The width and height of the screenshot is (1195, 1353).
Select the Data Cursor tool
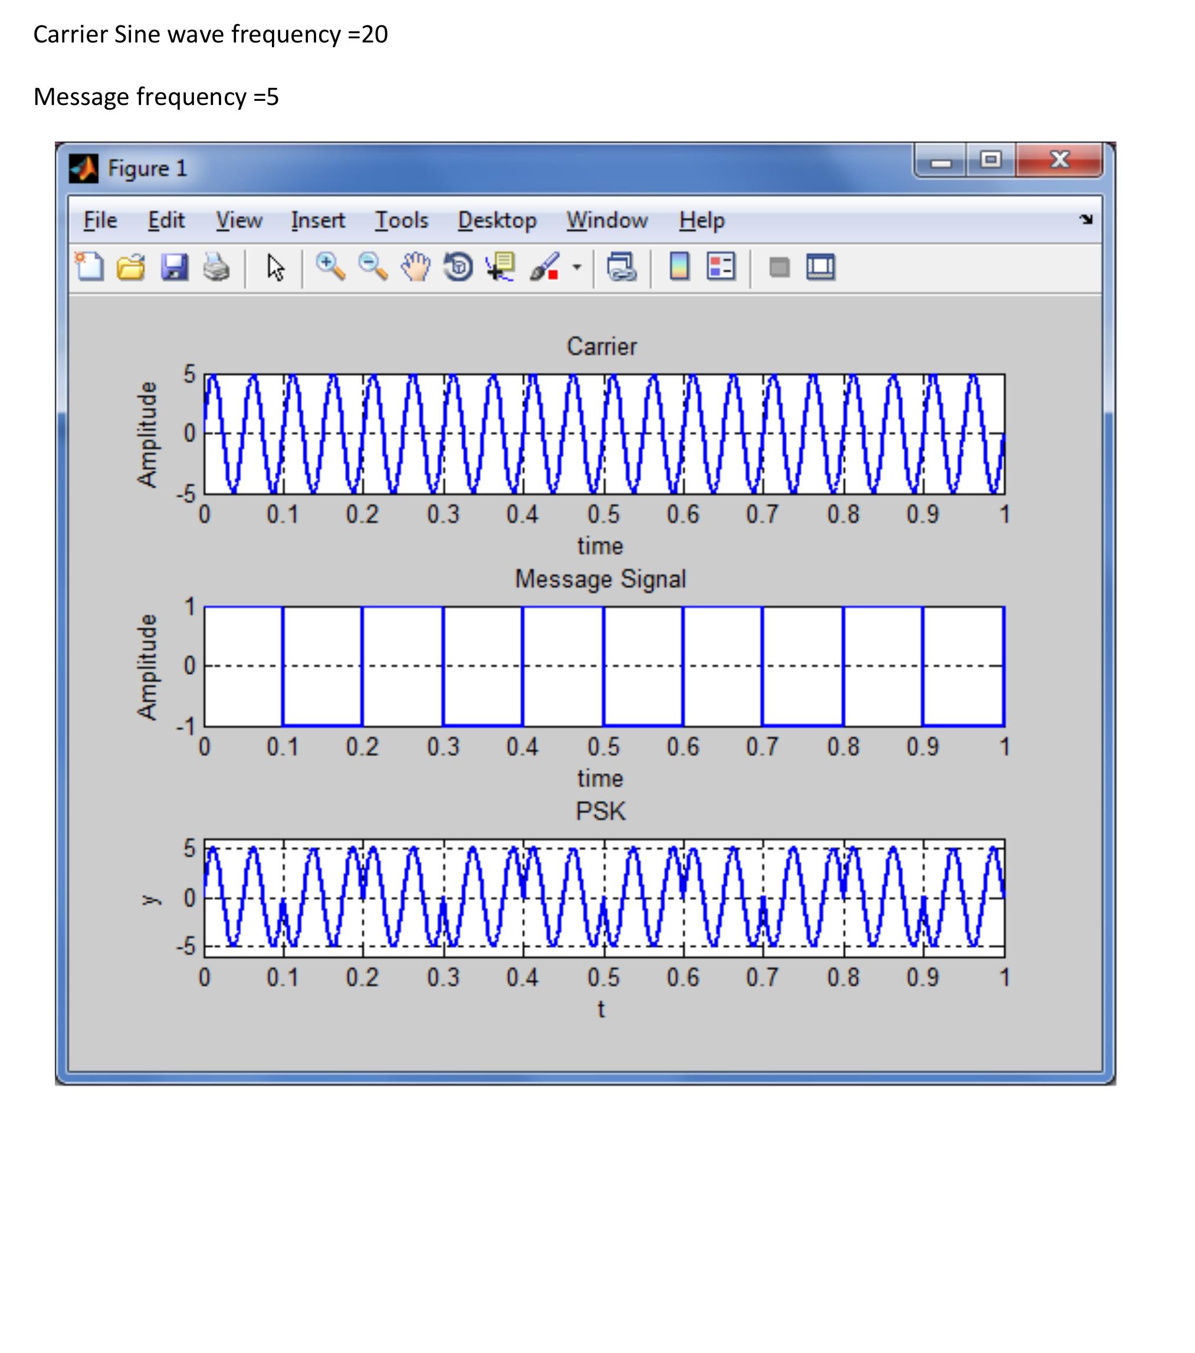coord(501,267)
